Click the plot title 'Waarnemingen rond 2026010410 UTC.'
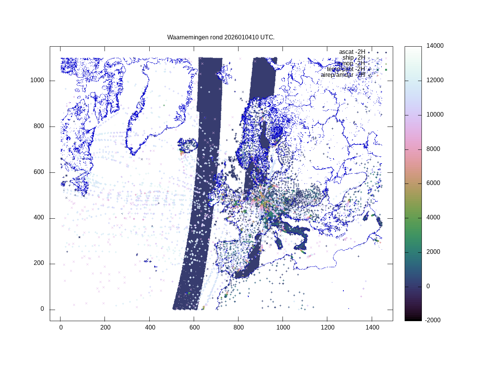 pos(221,37)
